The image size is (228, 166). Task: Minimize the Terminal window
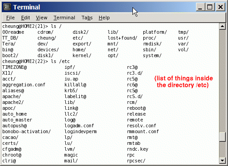click(x=200, y=7)
